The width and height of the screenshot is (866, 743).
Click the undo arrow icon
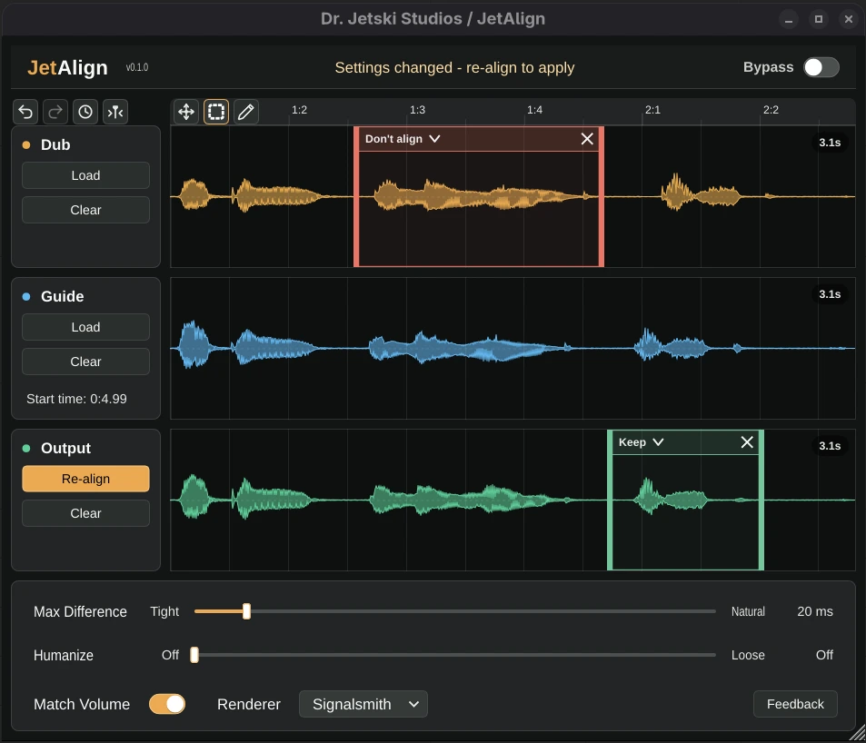click(26, 112)
